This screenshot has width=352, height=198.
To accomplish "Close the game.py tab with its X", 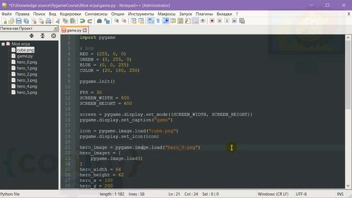I will pos(85,30).
